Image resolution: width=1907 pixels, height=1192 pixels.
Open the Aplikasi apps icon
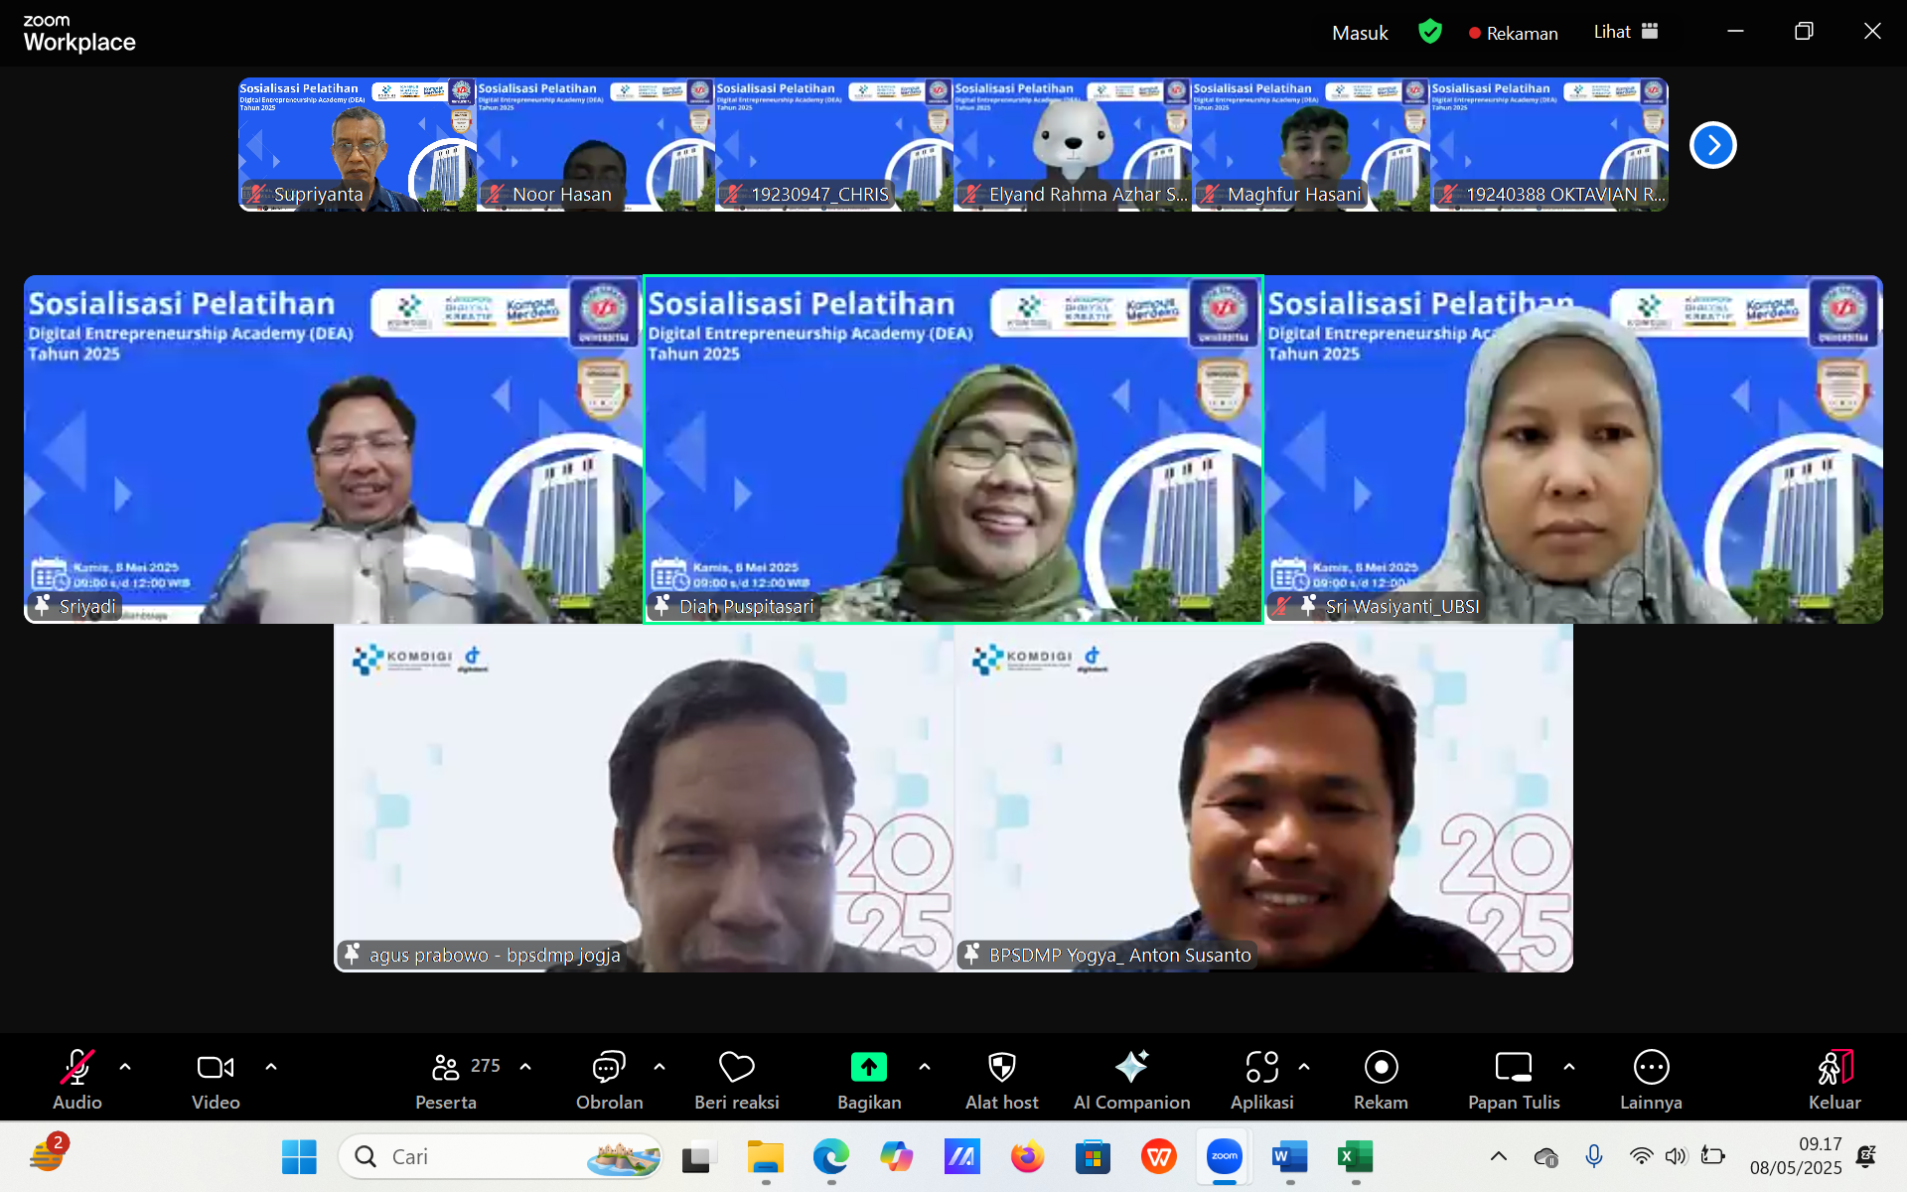(1261, 1068)
